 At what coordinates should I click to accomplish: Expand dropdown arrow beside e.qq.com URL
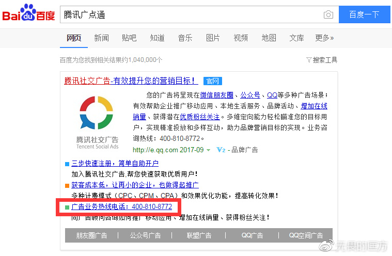pyautogui.click(x=208, y=150)
